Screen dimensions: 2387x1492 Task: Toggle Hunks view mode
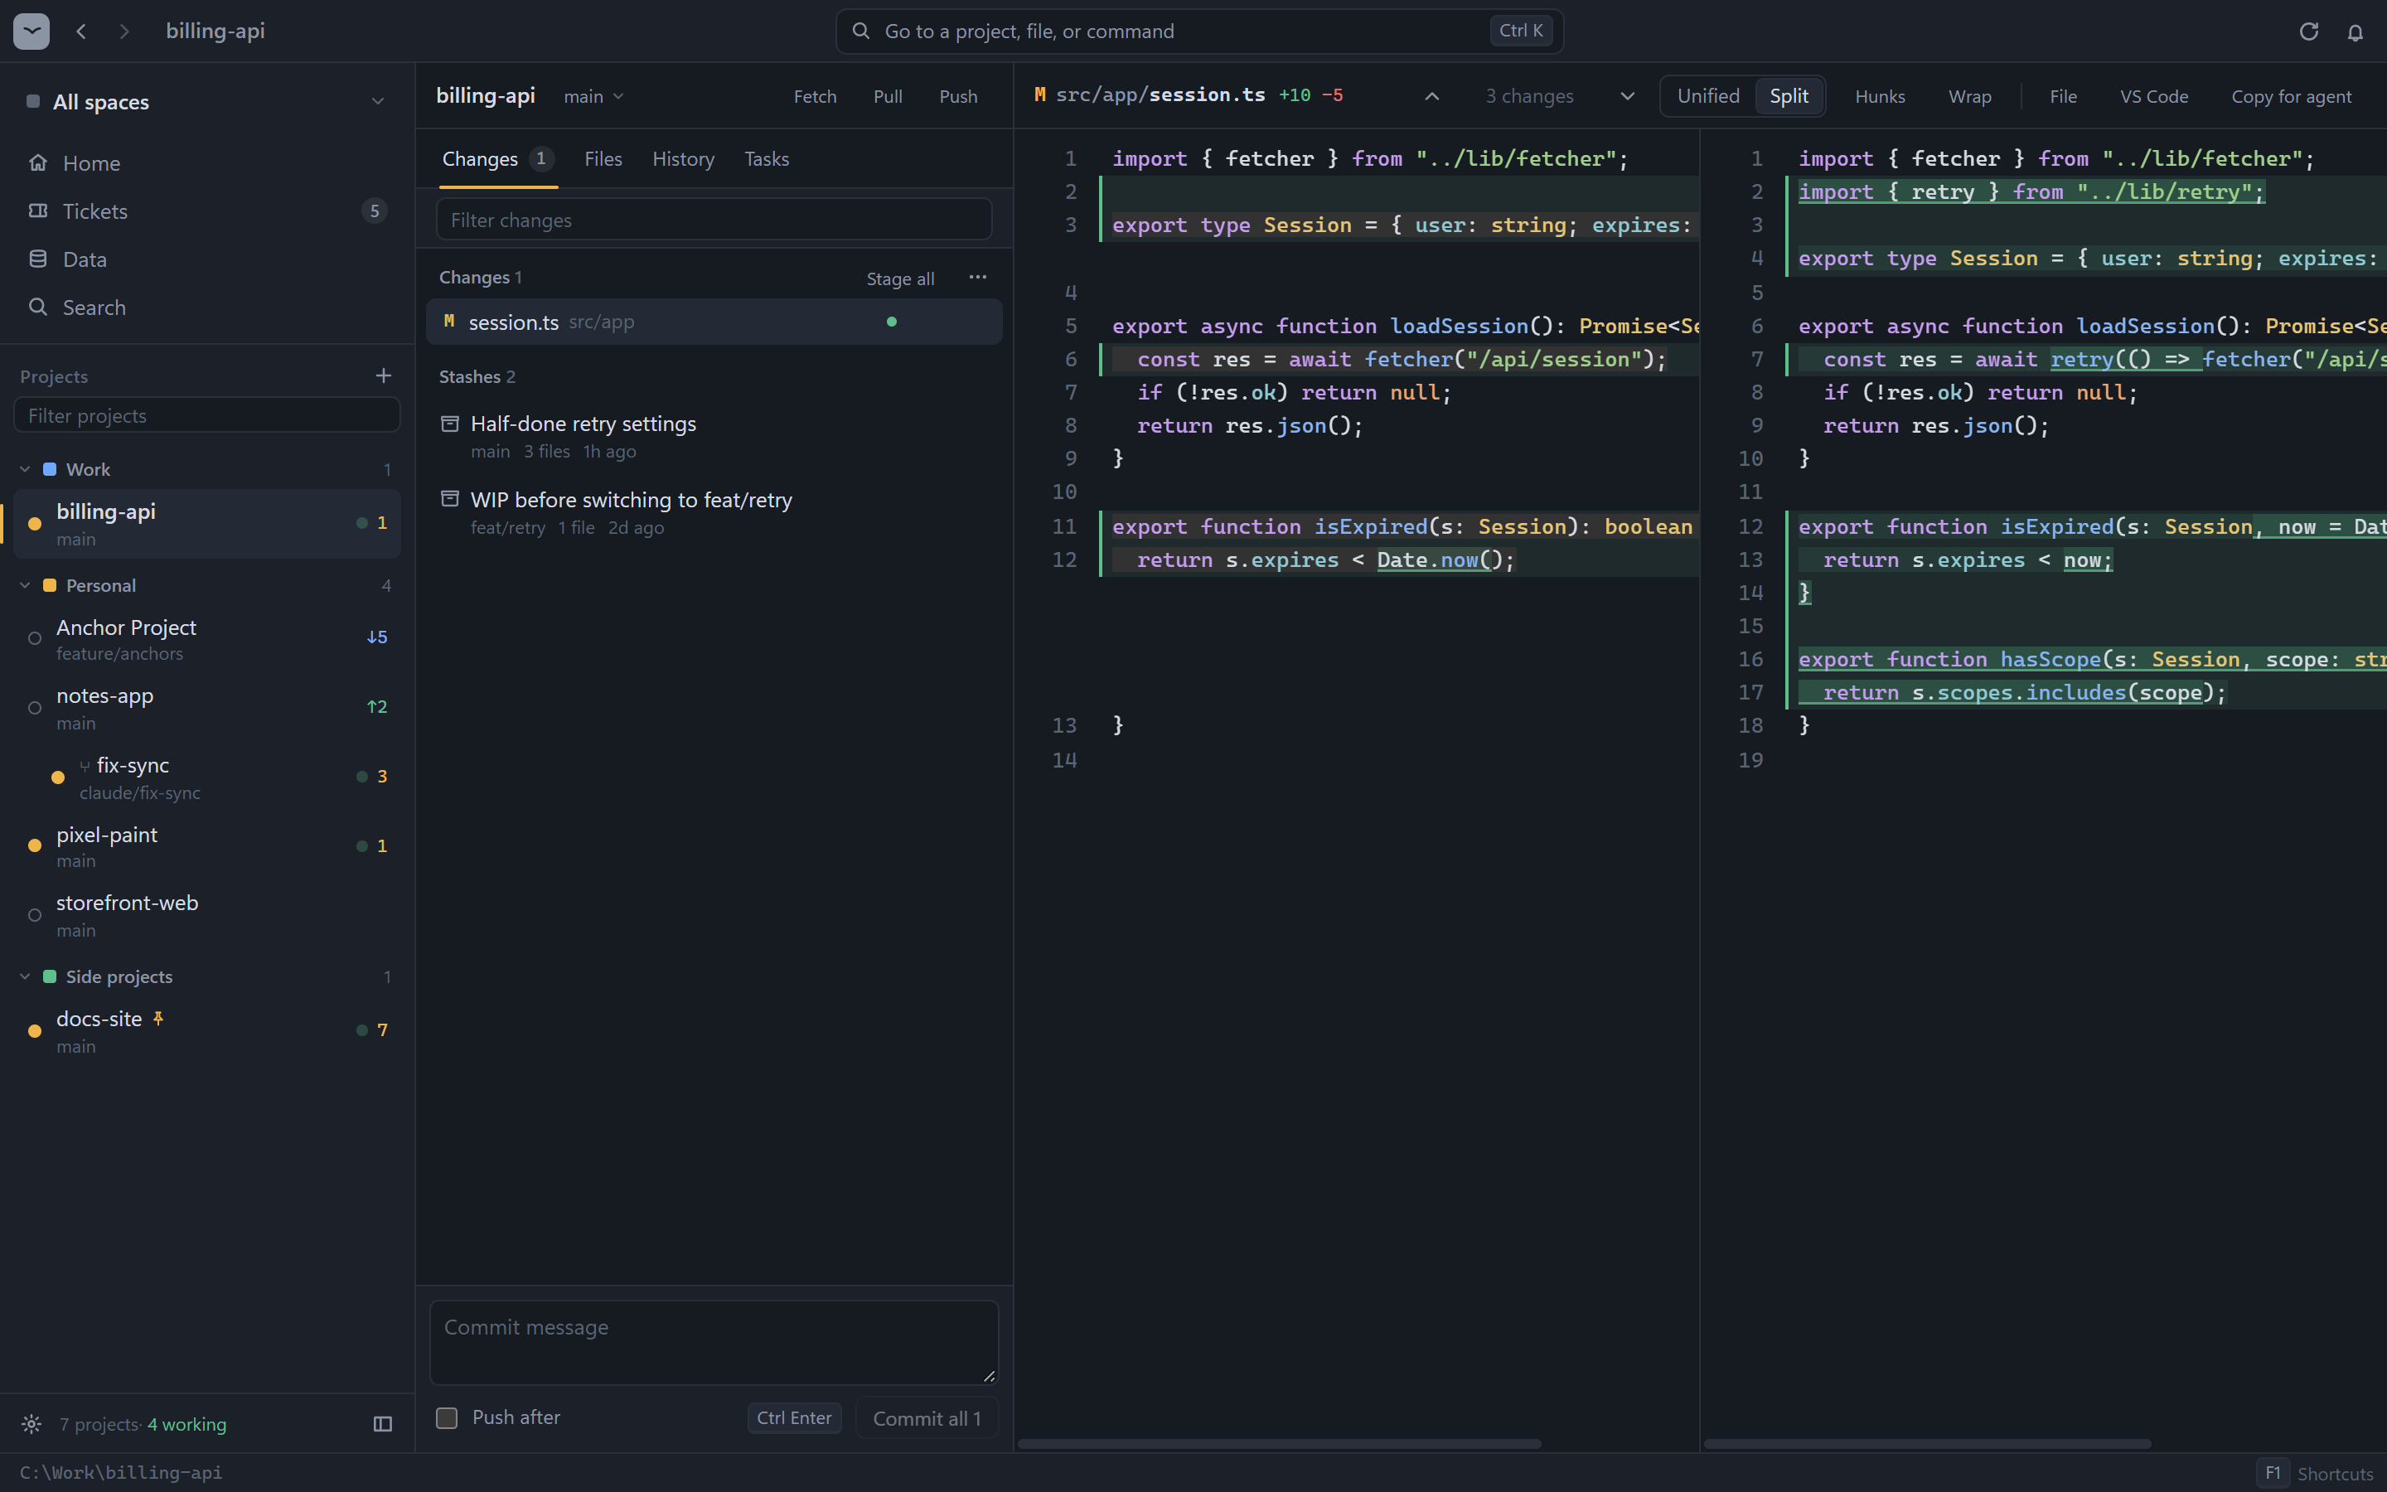tap(1880, 97)
